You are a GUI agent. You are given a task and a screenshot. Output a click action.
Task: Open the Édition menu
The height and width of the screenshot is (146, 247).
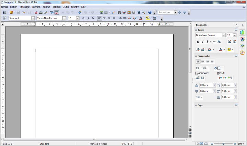14,7
